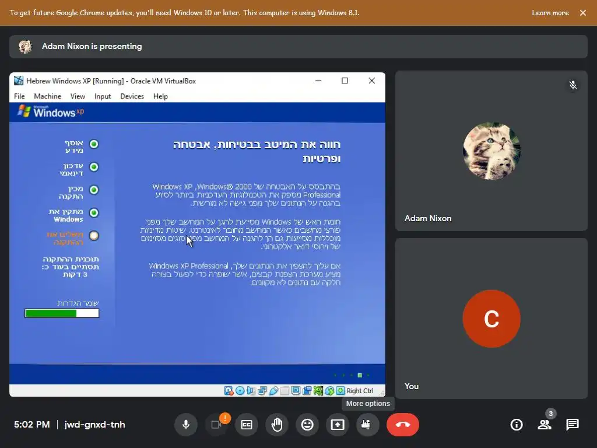The image size is (597, 448).
Task: Maximize the VirtualBox window
Action: 345,80
